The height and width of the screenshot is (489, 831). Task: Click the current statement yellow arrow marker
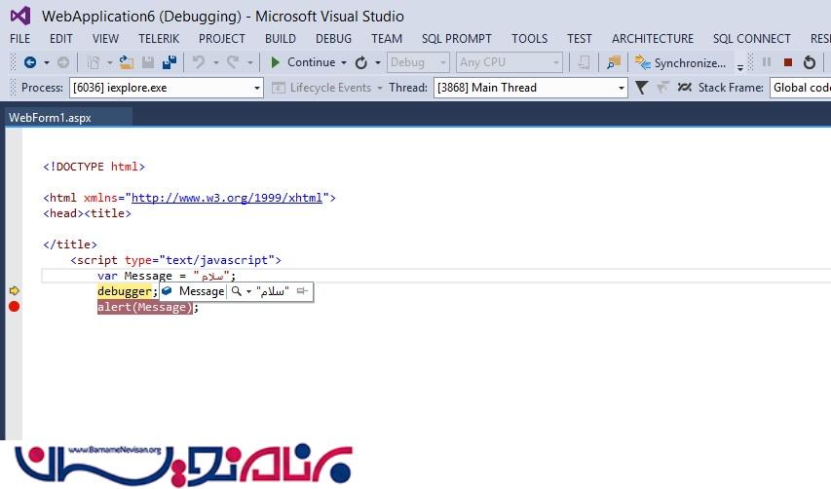14,291
